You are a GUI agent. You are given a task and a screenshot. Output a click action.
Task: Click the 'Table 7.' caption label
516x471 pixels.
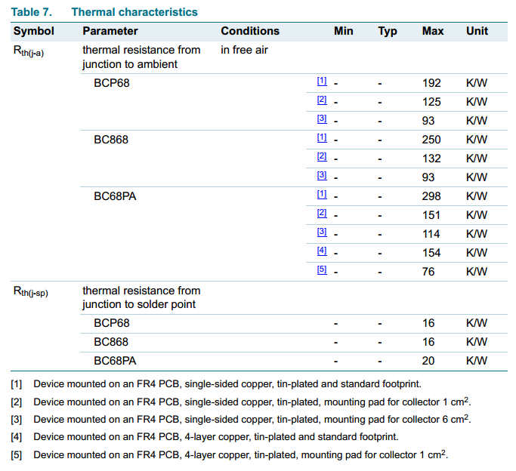click(31, 12)
